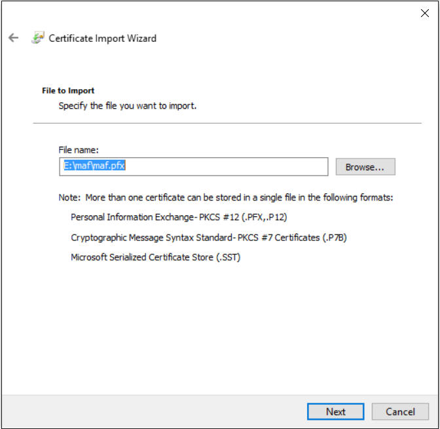Click the Cryptographic Message Syntax Standard PKCS #7 line

[208, 237]
